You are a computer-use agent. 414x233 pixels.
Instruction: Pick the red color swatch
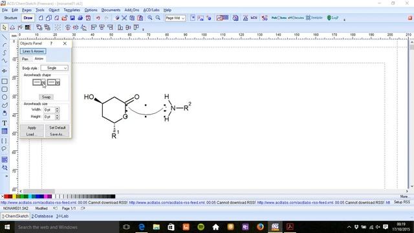(6, 196)
